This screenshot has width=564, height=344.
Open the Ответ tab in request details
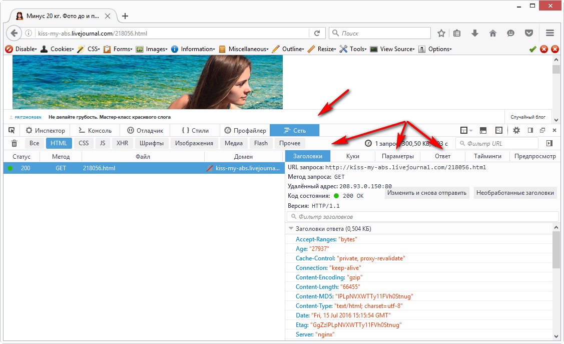coord(442,156)
